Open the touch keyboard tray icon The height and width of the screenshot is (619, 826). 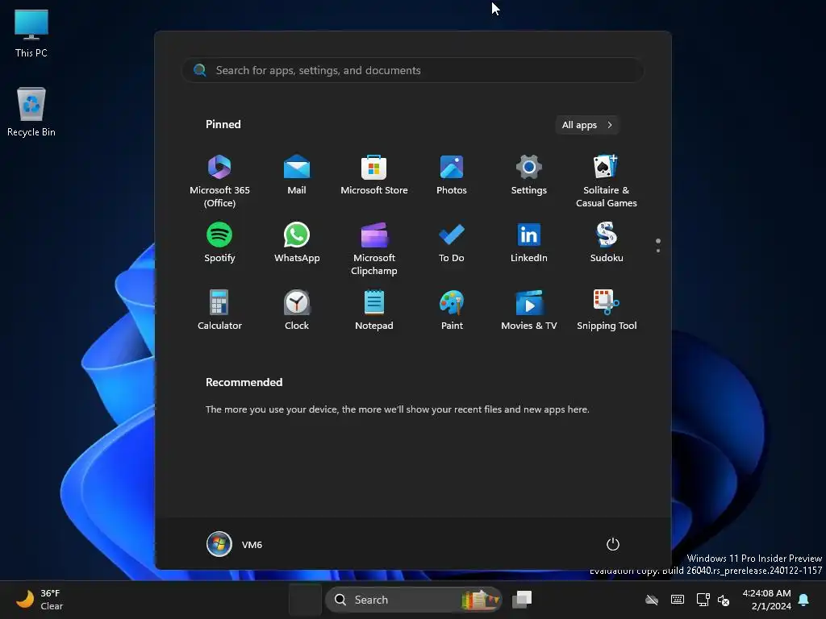(x=678, y=600)
